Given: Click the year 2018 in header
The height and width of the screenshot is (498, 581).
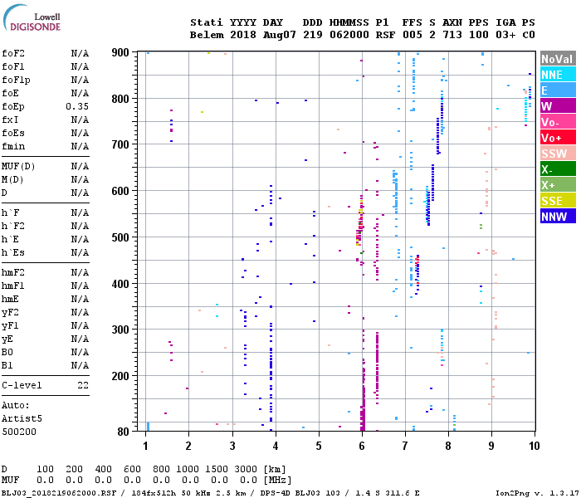Looking at the screenshot, I should tap(243, 35).
